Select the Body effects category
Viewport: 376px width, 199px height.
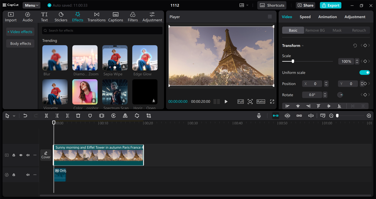tap(21, 43)
